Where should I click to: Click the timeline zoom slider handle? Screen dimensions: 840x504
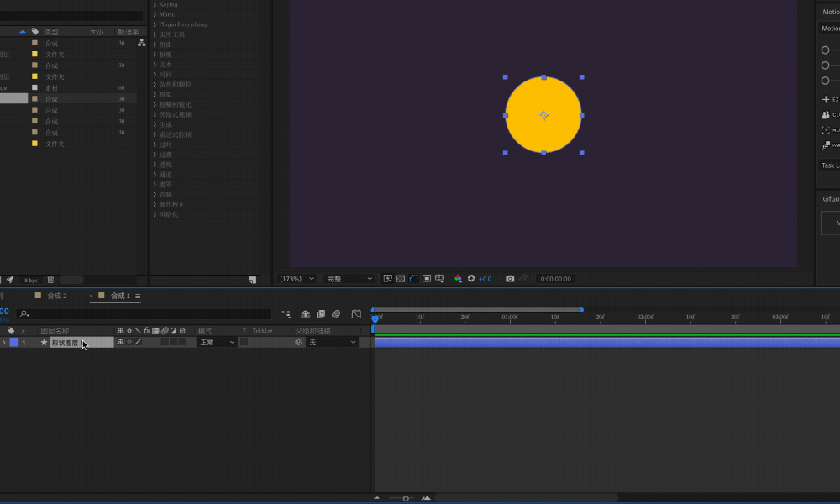point(406,499)
